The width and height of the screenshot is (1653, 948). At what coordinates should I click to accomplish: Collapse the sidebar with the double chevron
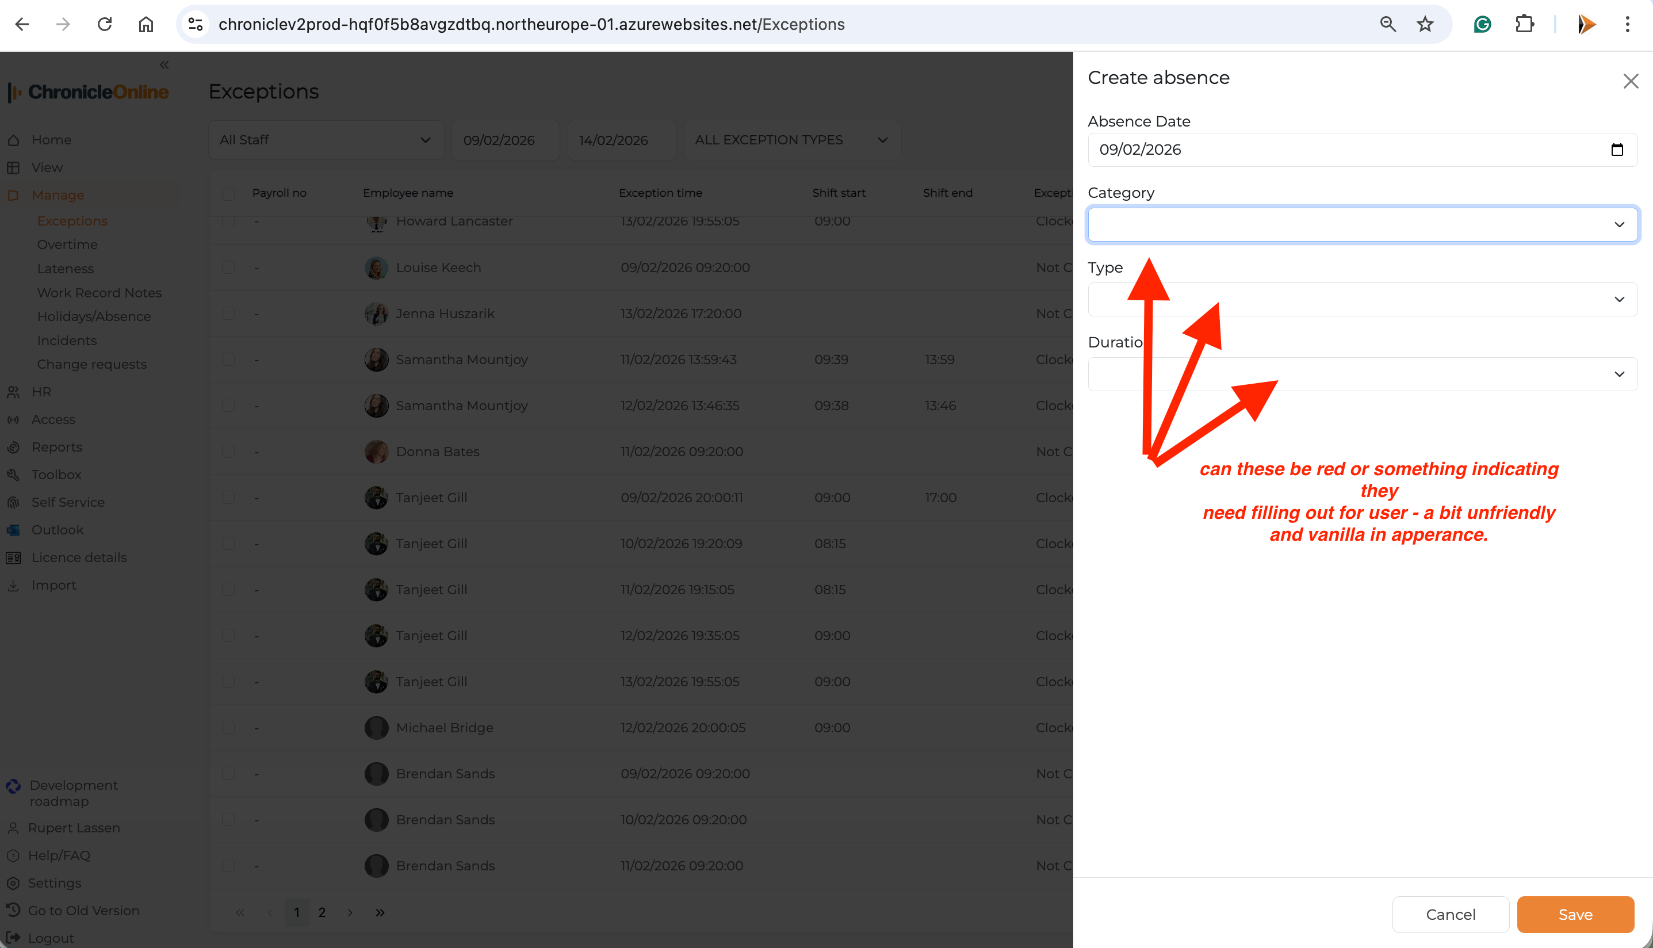pos(164,64)
